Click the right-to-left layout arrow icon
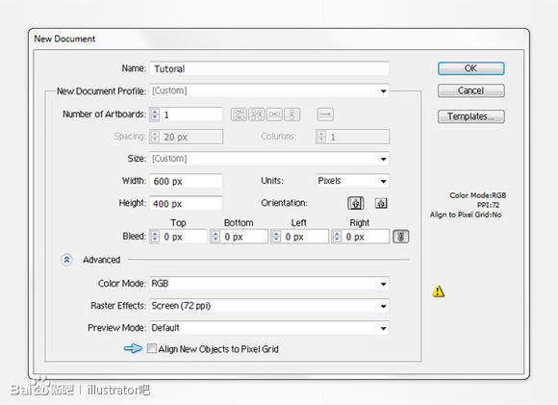558x405 pixels. tap(325, 114)
